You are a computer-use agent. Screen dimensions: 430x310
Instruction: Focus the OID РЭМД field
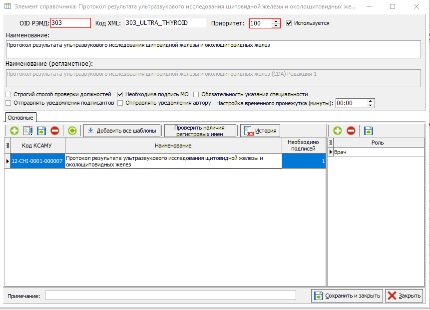[x=70, y=23]
